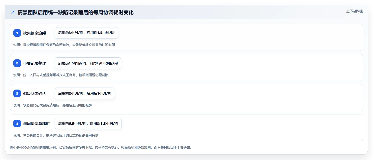This screenshot has height=160, width=373.
Task: Click step number badge 2
Action: click(17, 63)
